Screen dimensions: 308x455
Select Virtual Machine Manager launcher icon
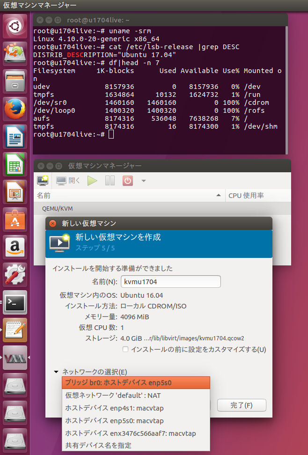coord(15,358)
